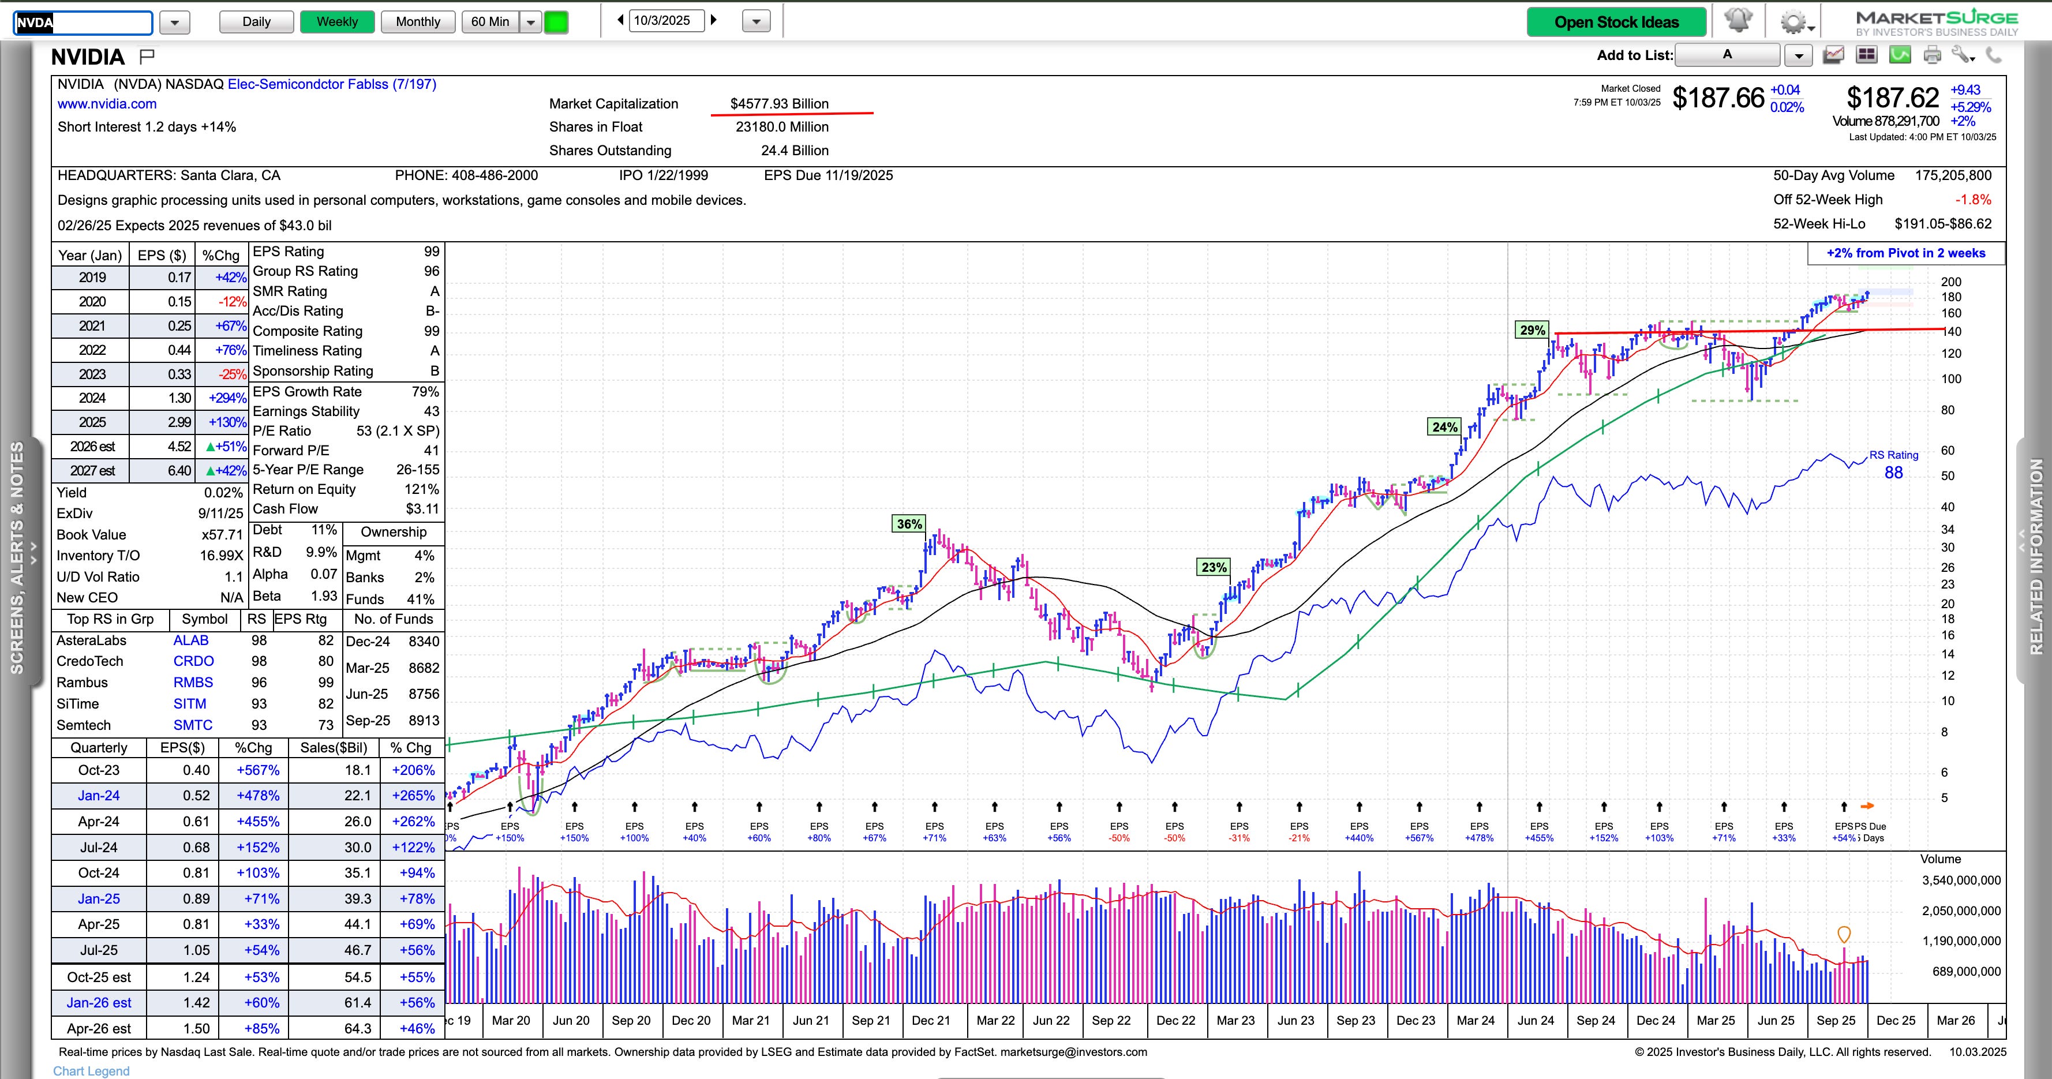Expand the 60 Min interval dropdown
2052x1079 pixels.
click(x=530, y=21)
